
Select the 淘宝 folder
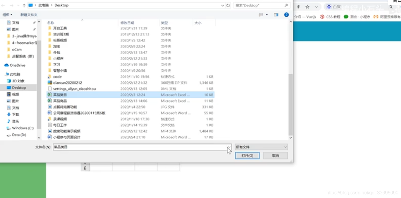[57, 46]
